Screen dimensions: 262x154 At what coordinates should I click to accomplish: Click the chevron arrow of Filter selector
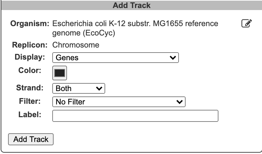(180, 102)
